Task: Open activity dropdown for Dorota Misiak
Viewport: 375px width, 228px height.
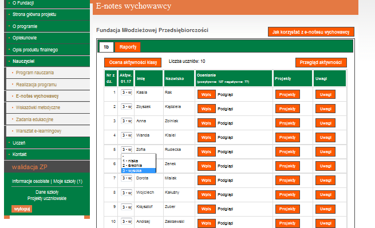Action: click(x=127, y=178)
